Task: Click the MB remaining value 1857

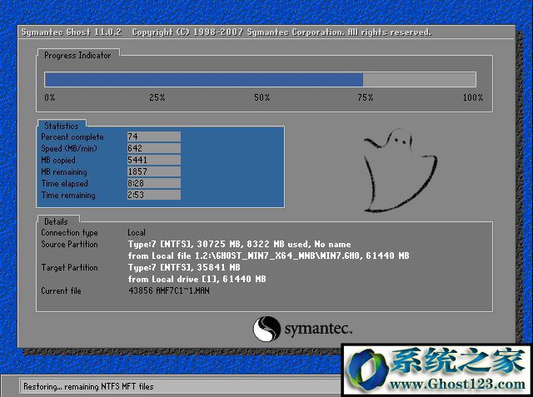Action: (153, 171)
